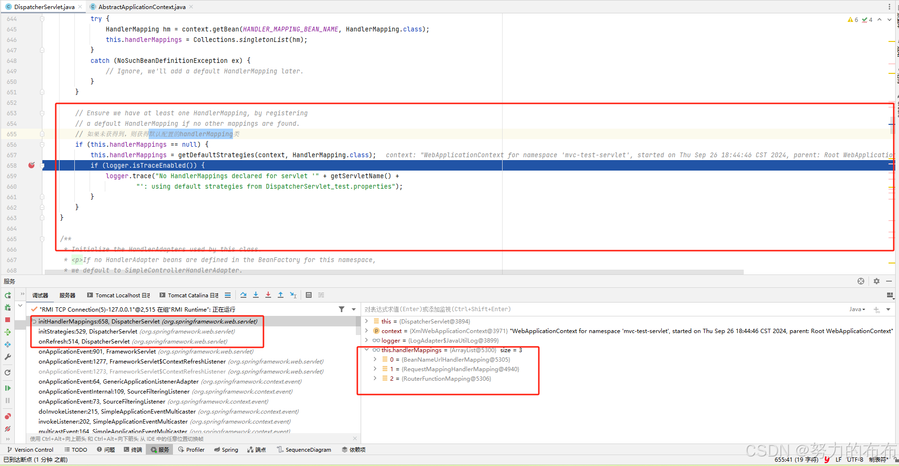Image resolution: width=899 pixels, height=466 pixels.
Task: Expand element 0 BeanNameUrlHandlerMapping
Action: (x=375, y=360)
